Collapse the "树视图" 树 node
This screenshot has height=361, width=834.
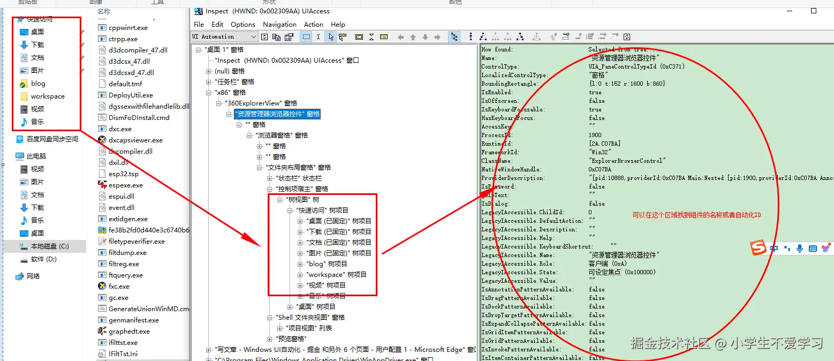280,200
